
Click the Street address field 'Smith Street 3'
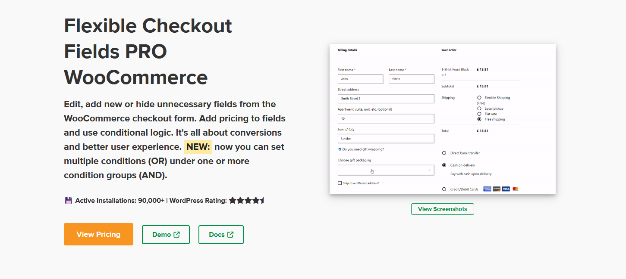pos(386,99)
